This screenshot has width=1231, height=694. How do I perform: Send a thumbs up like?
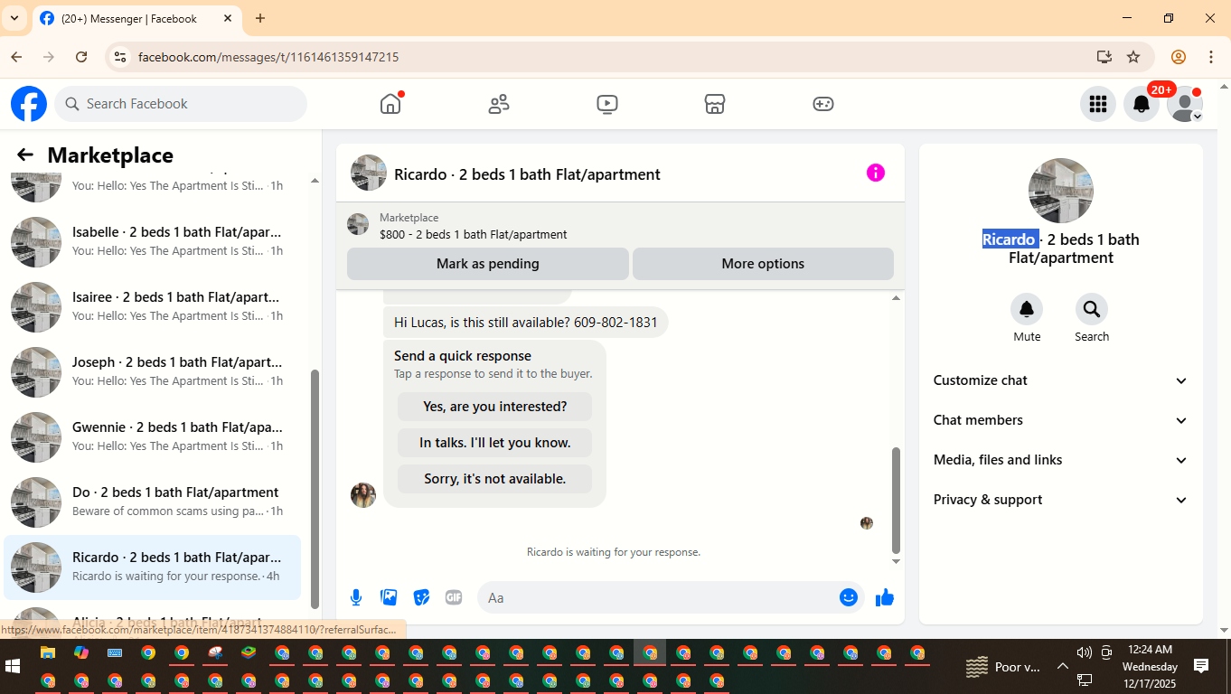click(885, 597)
